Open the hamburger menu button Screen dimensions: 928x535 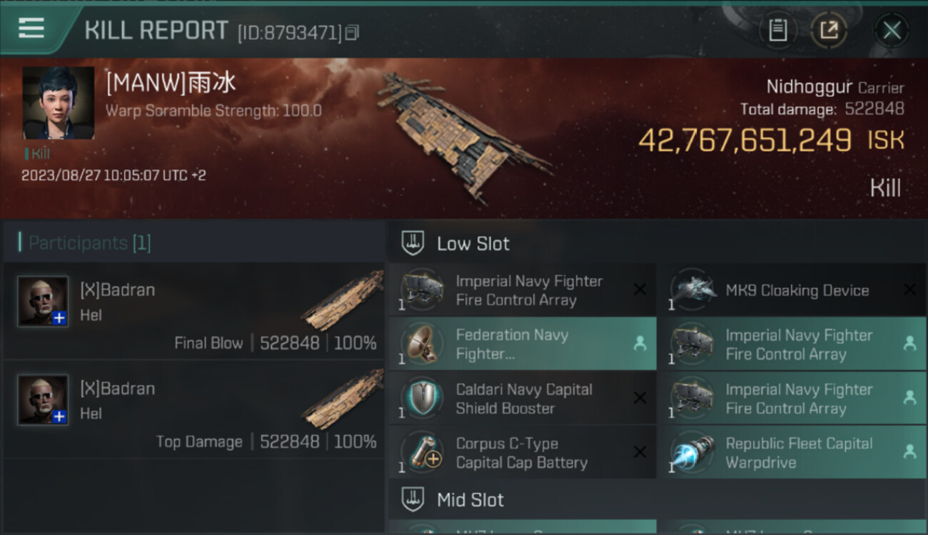click(31, 29)
